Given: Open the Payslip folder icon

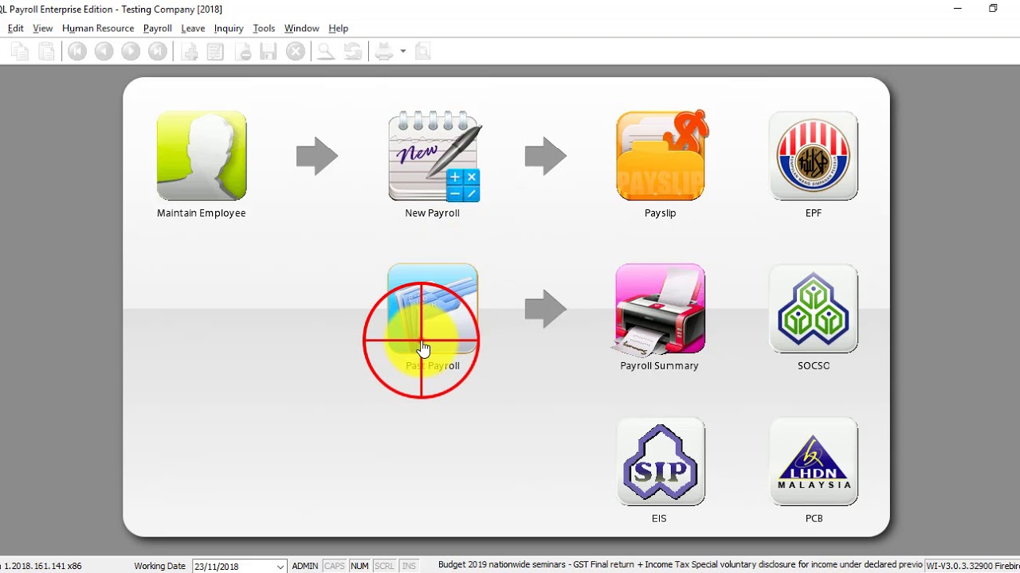Looking at the screenshot, I should pyautogui.click(x=661, y=155).
